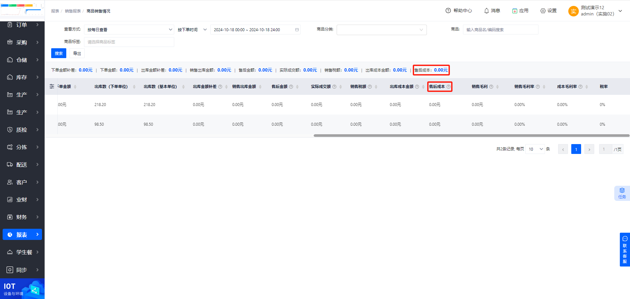This screenshot has height=299, width=630.
Task: Expand the 财务 menu chevron
Action: coord(37,217)
